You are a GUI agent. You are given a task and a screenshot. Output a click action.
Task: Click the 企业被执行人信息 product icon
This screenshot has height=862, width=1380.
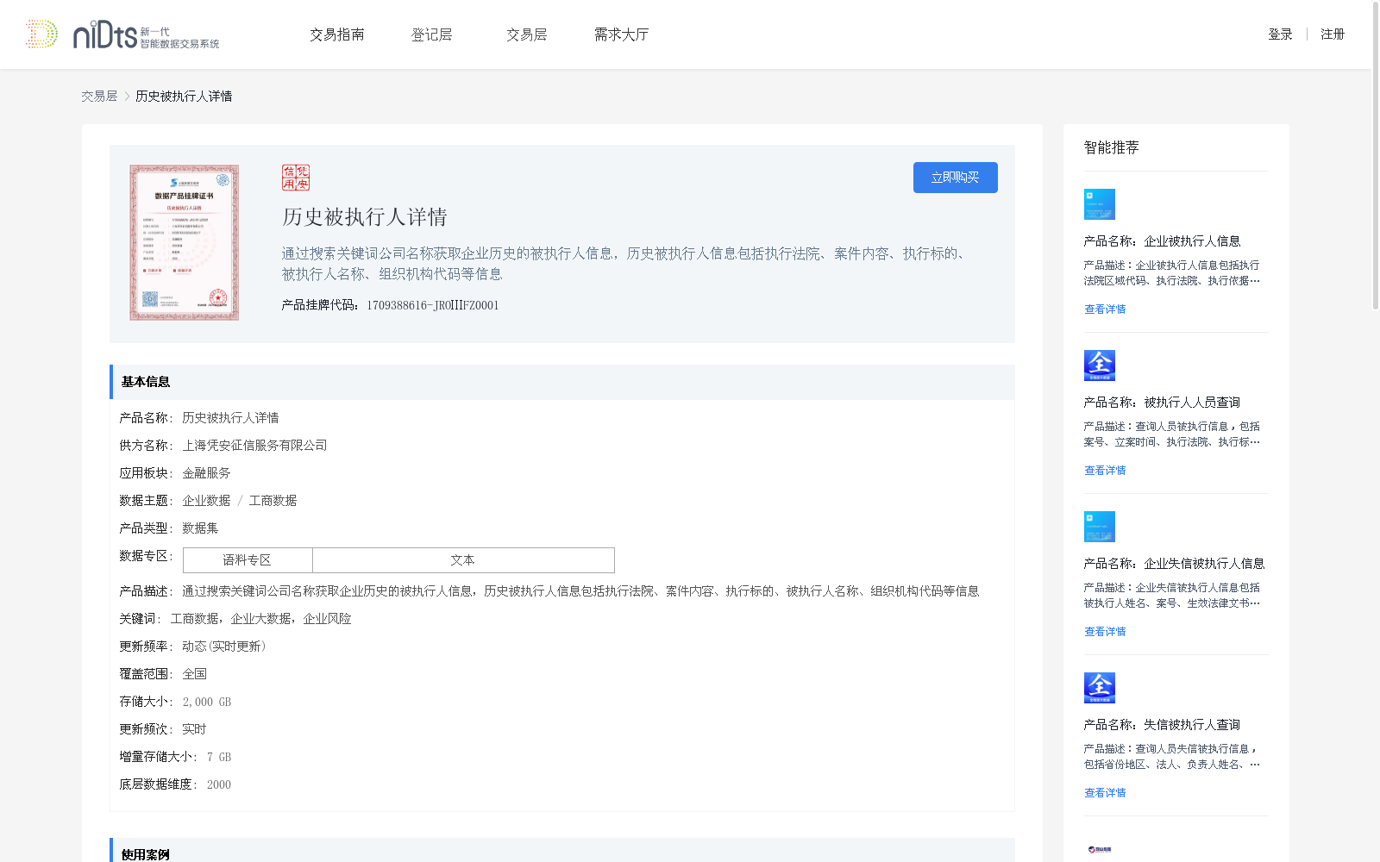pos(1100,204)
